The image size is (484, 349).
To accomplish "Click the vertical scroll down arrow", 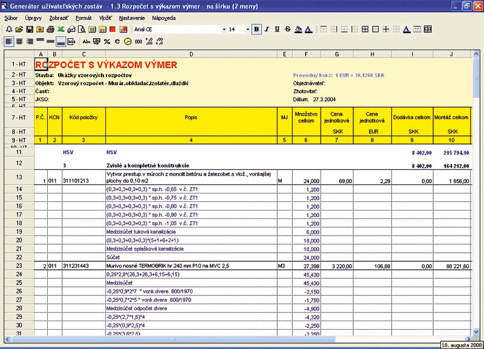I will [476, 332].
